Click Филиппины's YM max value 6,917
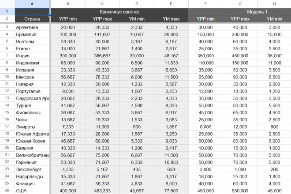Screen dimensions: 291x194 171,113
